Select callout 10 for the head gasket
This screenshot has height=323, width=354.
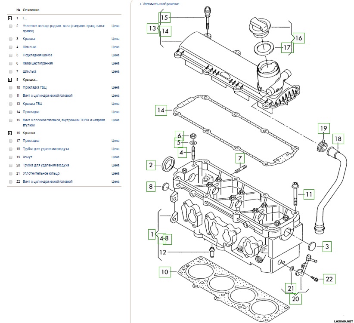pos(165,271)
